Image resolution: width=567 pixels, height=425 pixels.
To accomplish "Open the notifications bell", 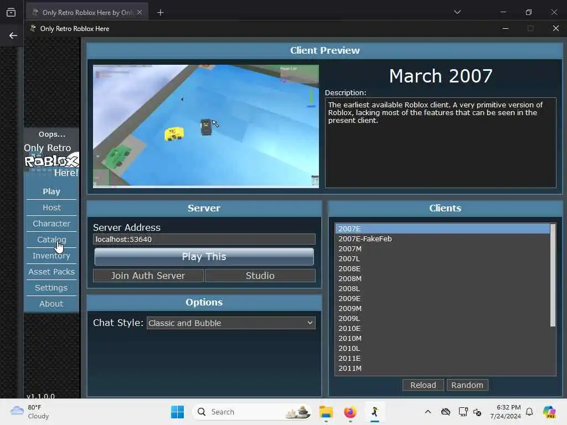I will tap(529, 412).
